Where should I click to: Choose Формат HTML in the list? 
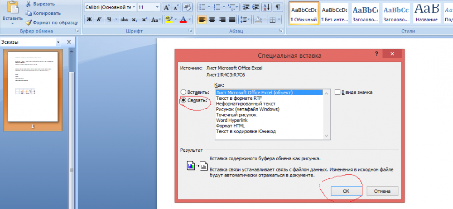point(231,125)
